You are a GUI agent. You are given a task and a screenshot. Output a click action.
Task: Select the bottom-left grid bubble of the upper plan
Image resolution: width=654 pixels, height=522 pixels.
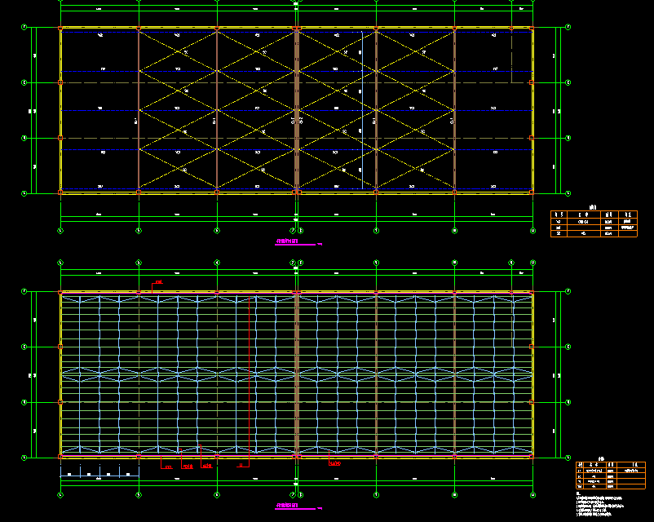24,192
